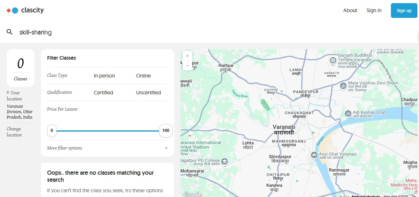Click Mata Vaishno Devi Dham marker
The height and width of the screenshot is (197, 419).
[x=343, y=86]
